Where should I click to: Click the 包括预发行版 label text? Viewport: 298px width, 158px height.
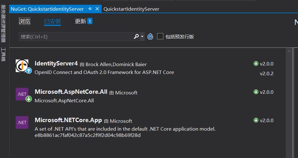tap(180, 37)
